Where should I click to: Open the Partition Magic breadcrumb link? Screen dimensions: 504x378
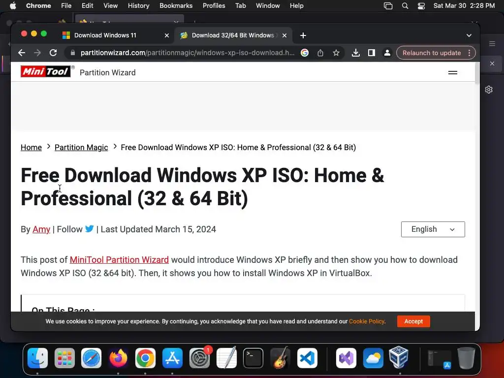(x=81, y=147)
